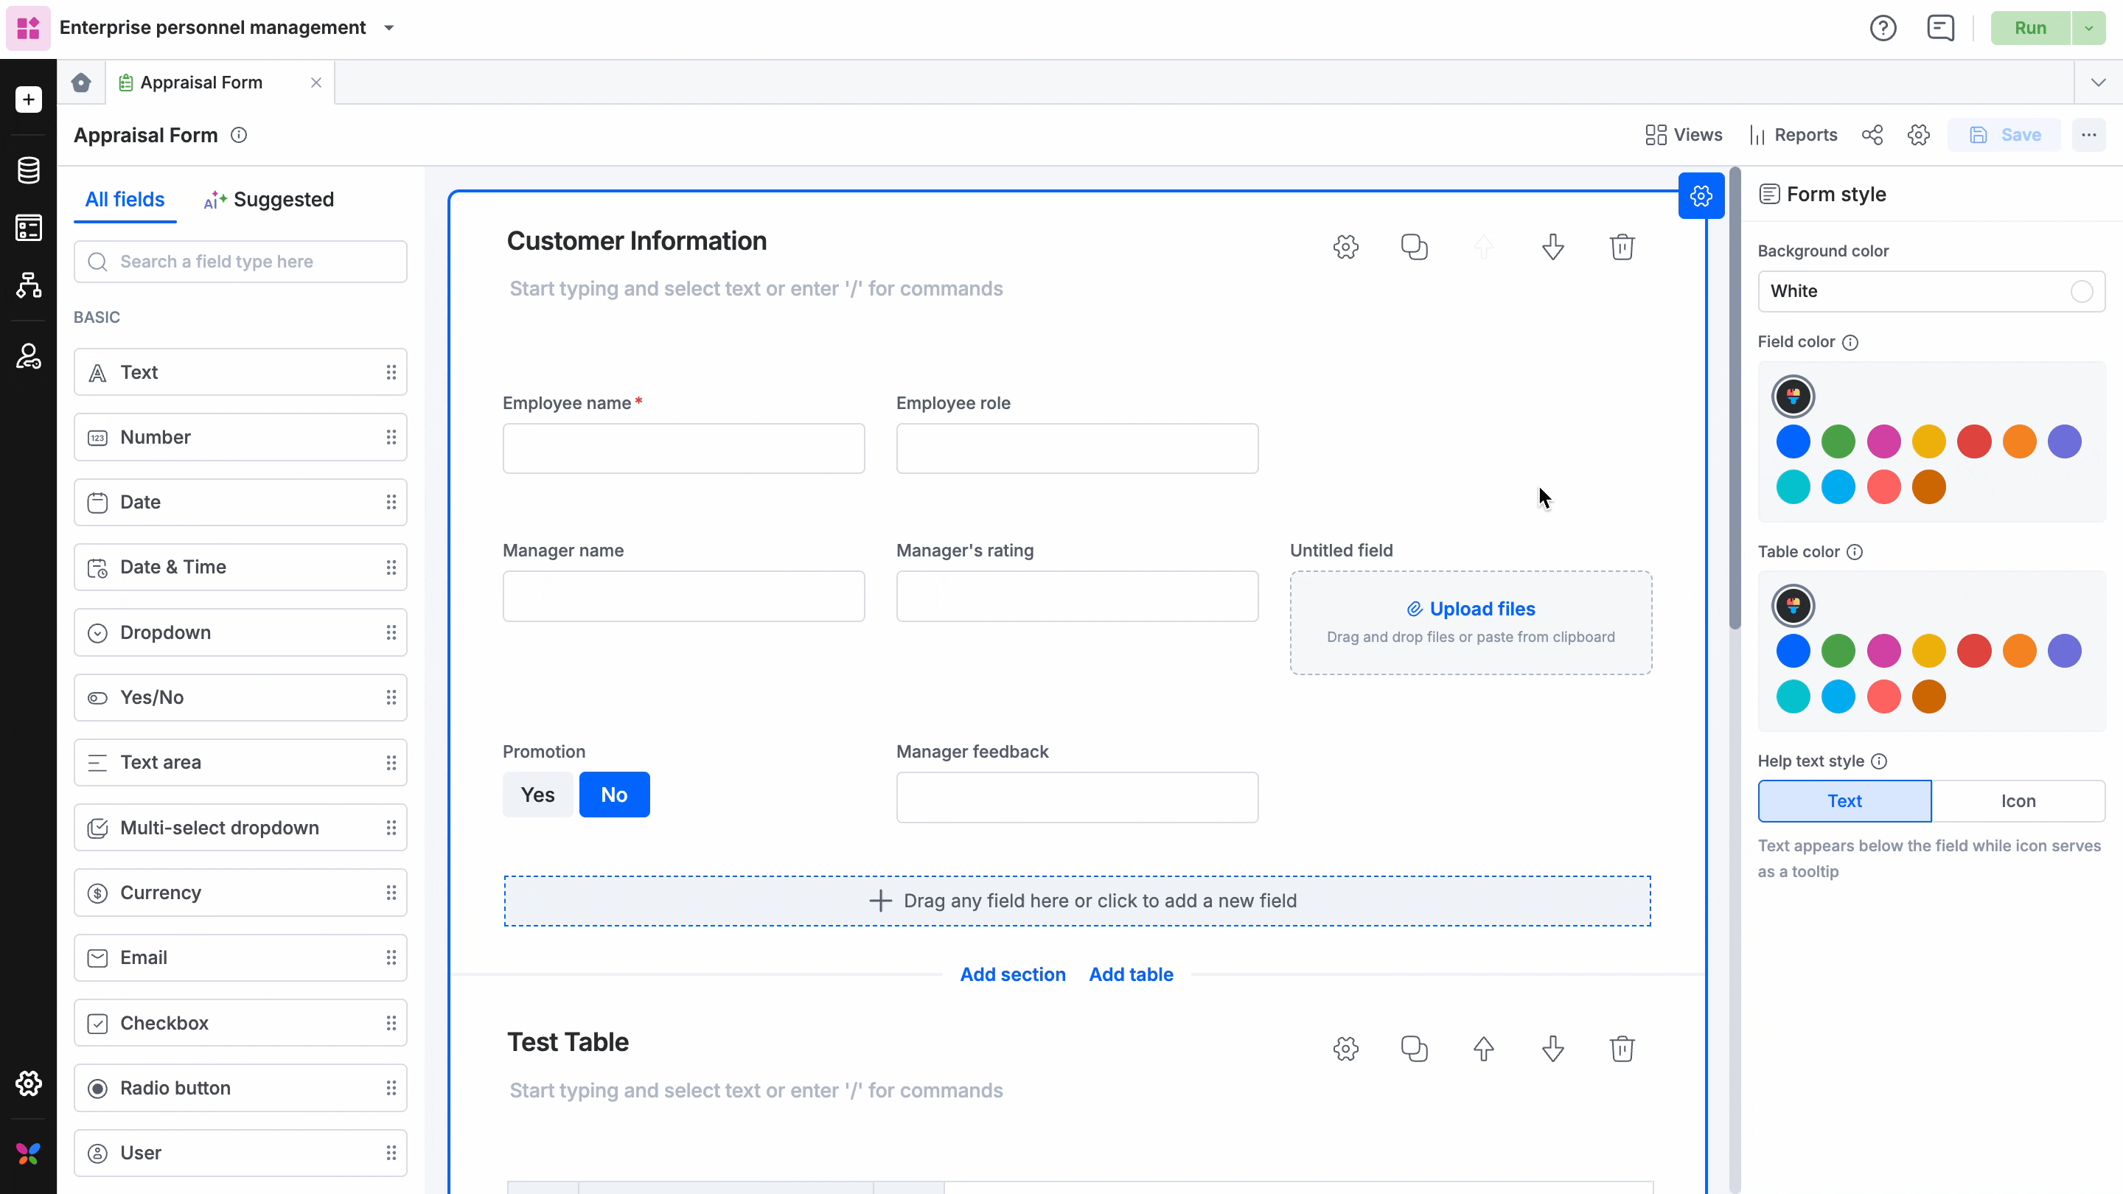Open the workflow hierarchy icon in sidebar
Image resolution: width=2123 pixels, height=1194 pixels.
29,285
